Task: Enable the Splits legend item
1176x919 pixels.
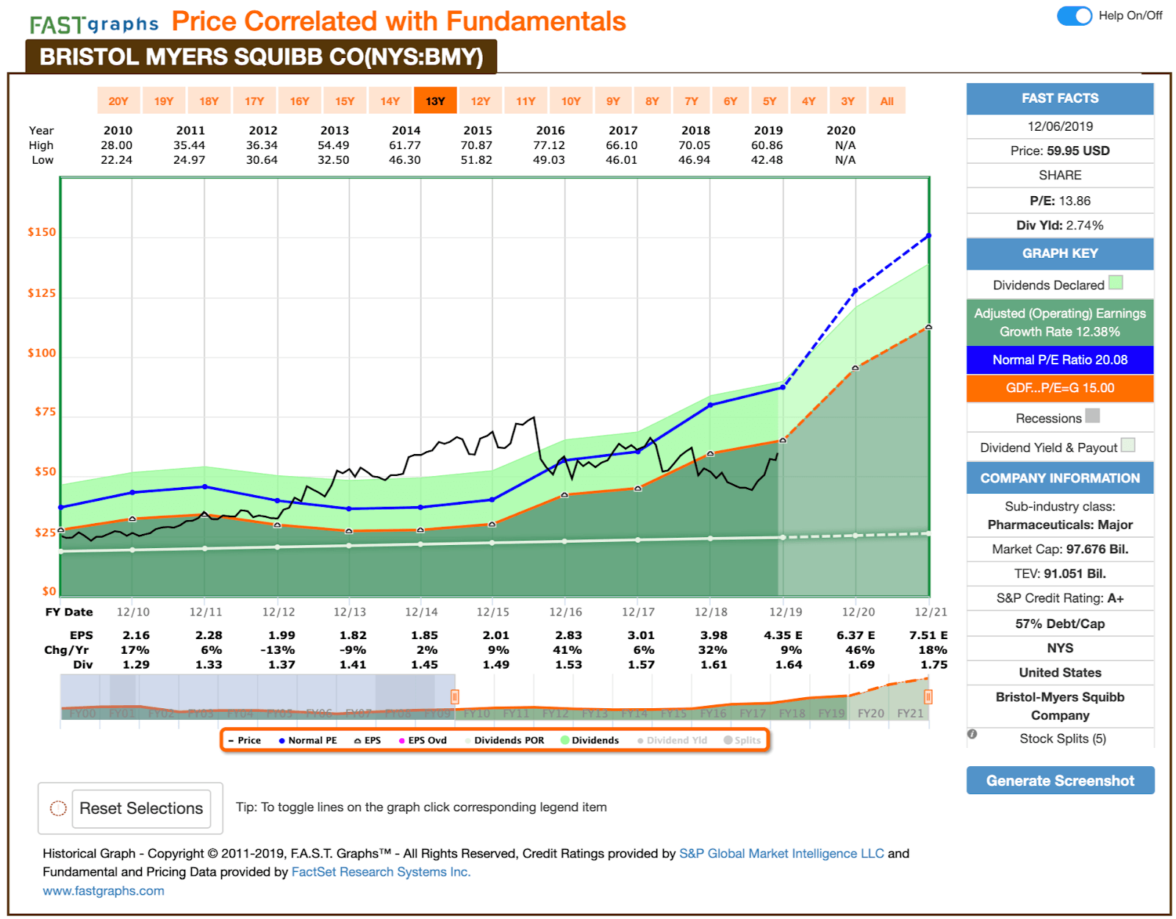Action: 742,740
